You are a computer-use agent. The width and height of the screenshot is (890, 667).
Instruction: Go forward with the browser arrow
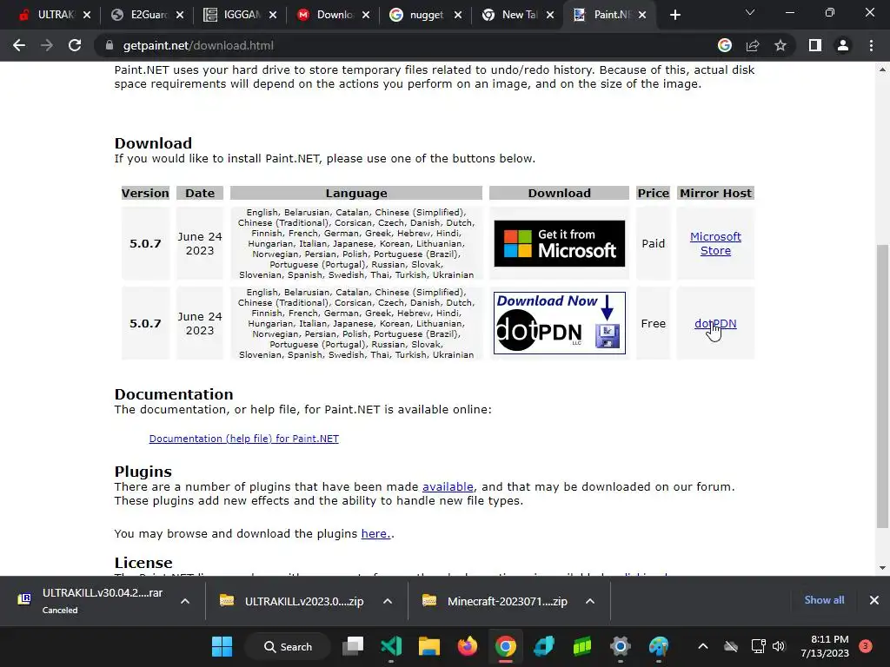coord(47,45)
